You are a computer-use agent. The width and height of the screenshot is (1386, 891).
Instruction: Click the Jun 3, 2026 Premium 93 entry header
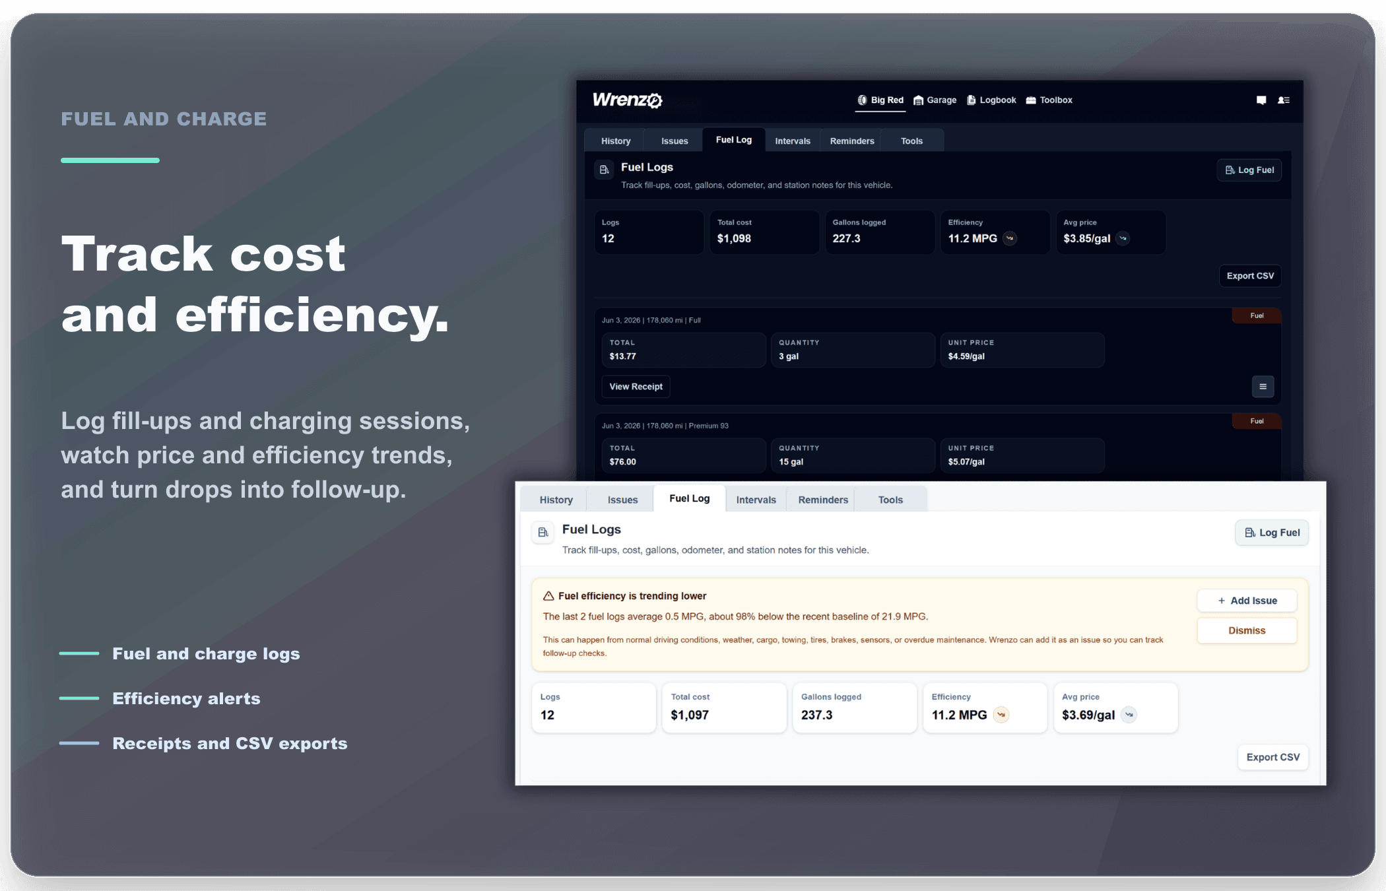click(x=665, y=426)
